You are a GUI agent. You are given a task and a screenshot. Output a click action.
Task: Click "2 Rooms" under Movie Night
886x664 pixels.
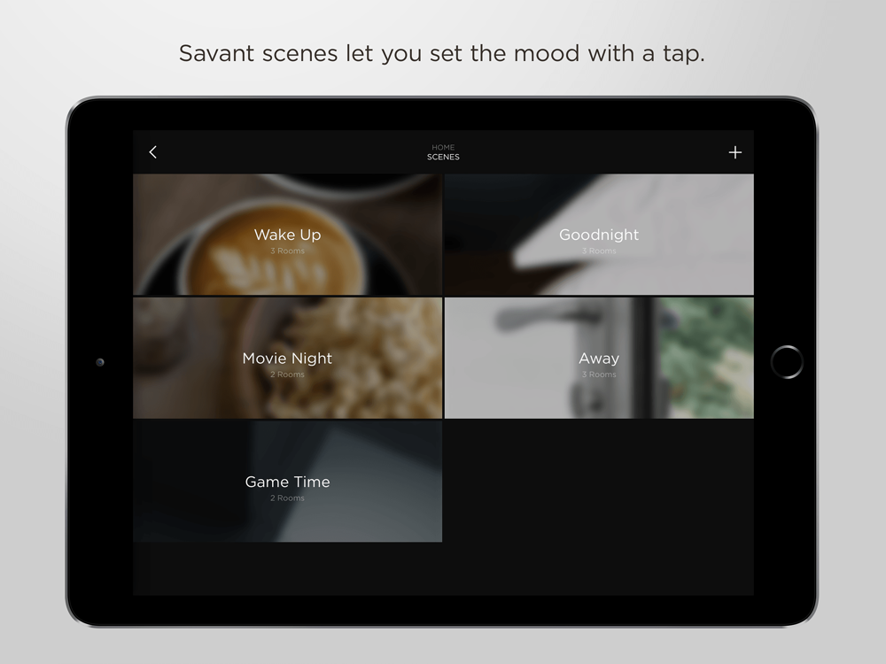tap(287, 374)
